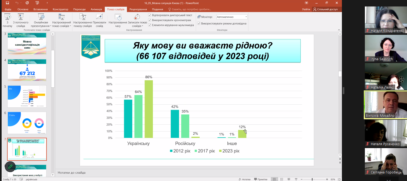The height and width of the screenshot is (181, 407).
Task: Disable Використовувати режим доповідача checkbox
Action: 199,23
